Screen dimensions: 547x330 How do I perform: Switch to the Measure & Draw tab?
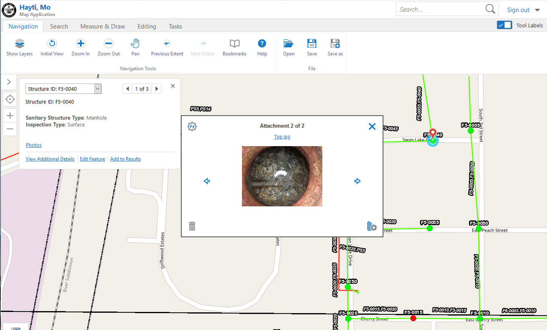click(x=102, y=26)
